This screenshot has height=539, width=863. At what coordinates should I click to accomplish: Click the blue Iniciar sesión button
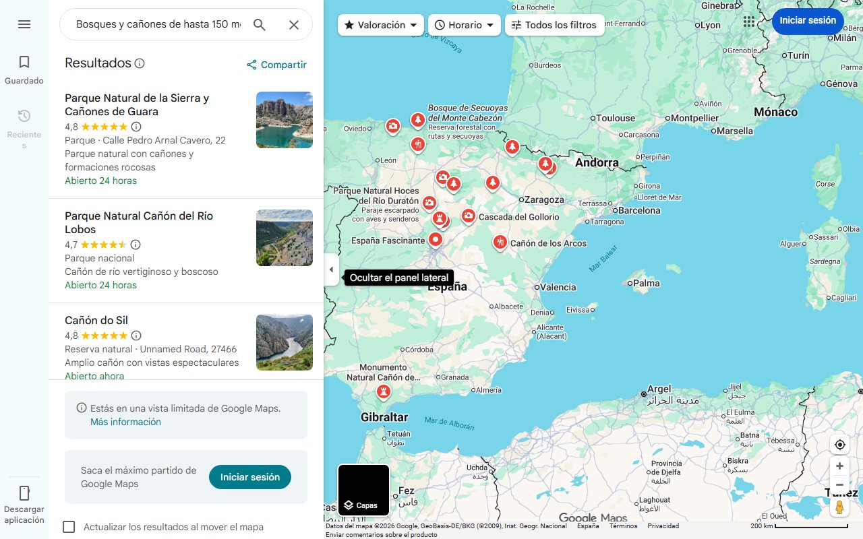coord(808,21)
